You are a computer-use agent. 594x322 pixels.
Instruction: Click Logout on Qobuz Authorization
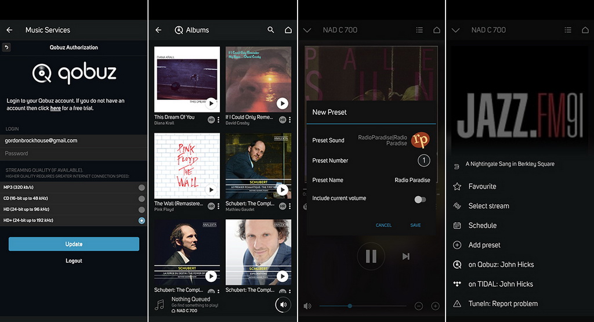74,261
